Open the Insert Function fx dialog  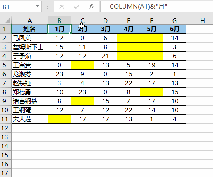[x=91, y=7]
